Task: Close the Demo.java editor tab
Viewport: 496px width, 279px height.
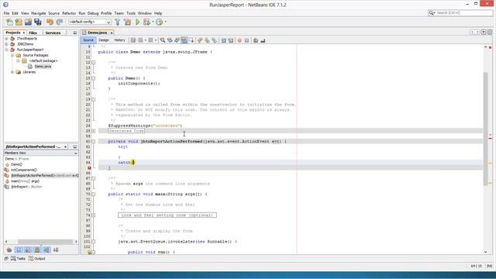Action: click(x=112, y=33)
